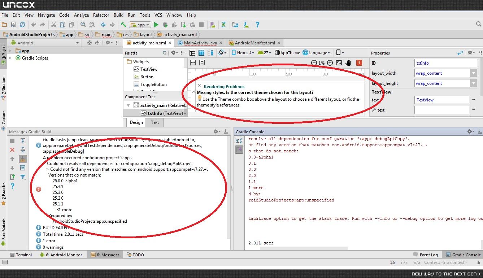
Task: Click the layout breadcrumb folder
Action: point(143,35)
